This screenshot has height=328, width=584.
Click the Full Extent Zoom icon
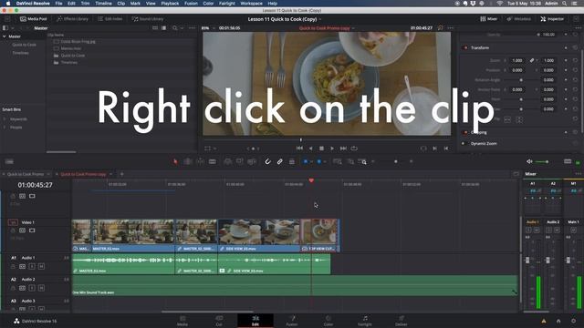[337, 161]
